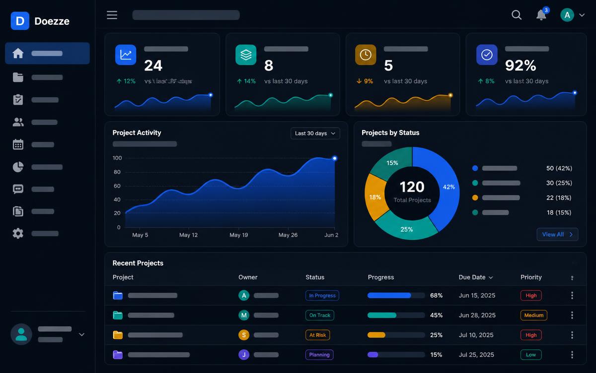Viewport: 596px width, 373px height.
Task: Open row menu for Jun 28, 2025 project
Action: (572, 315)
